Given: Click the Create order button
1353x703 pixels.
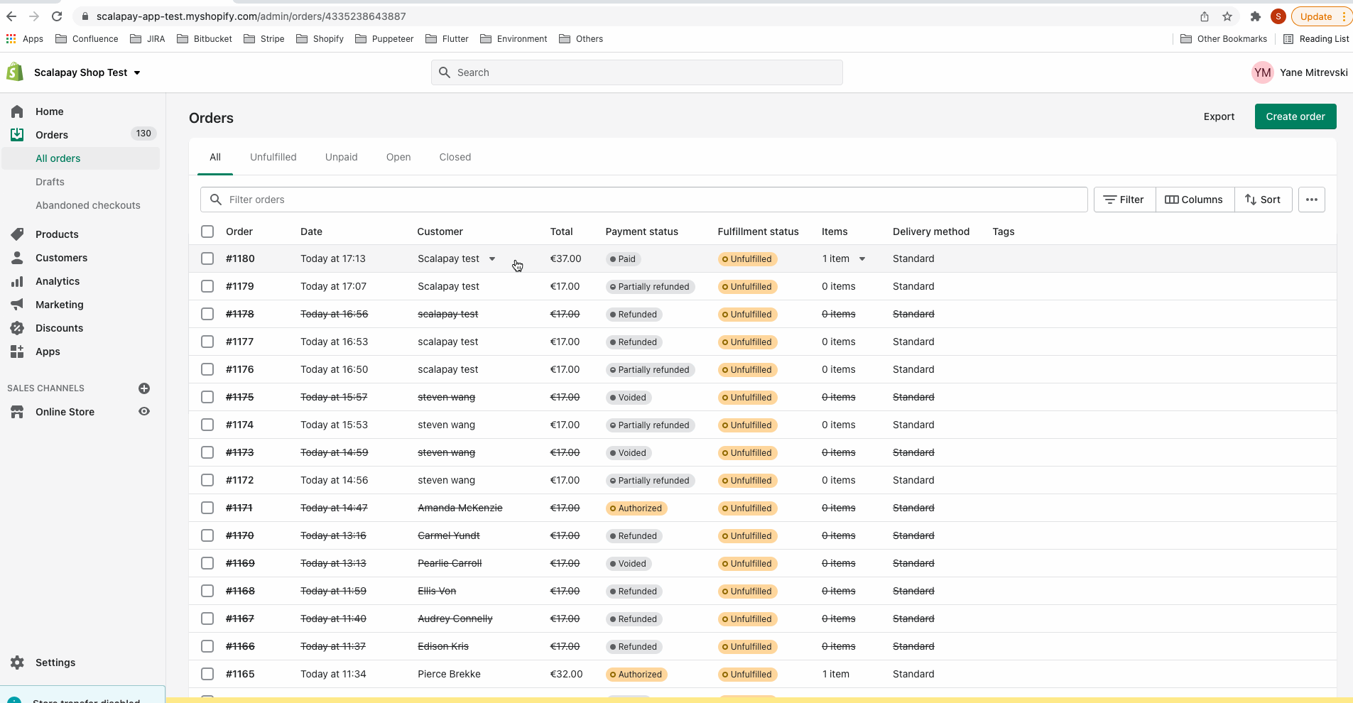Looking at the screenshot, I should coord(1295,116).
